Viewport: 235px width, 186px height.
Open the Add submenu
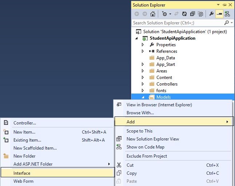pos(174,122)
